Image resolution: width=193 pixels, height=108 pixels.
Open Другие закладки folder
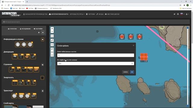pos(186,8)
